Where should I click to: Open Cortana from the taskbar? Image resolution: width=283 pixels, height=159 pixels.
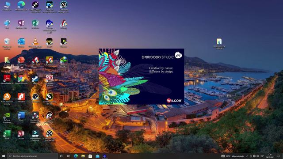[61, 156]
